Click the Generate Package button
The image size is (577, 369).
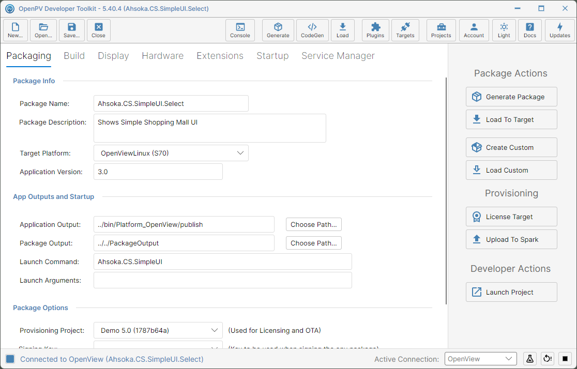click(511, 97)
